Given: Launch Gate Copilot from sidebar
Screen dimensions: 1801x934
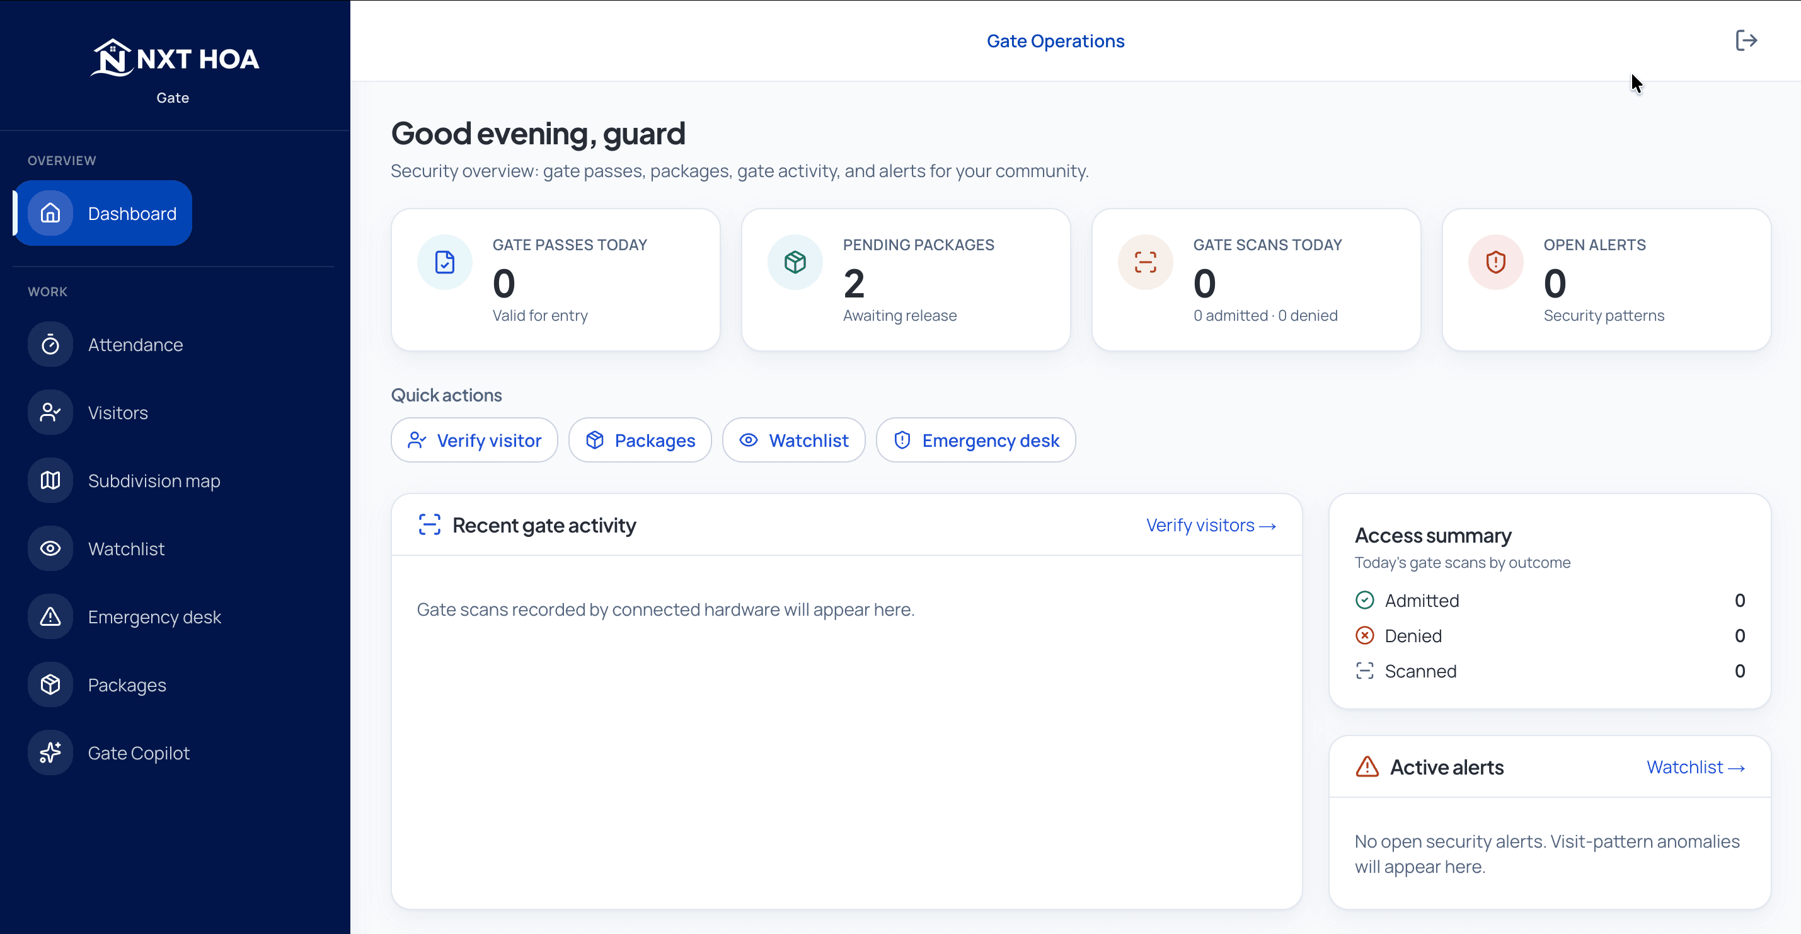Looking at the screenshot, I should click(139, 753).
